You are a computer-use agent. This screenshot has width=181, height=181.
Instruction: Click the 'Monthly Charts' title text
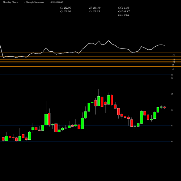click(x=10, y=2)
